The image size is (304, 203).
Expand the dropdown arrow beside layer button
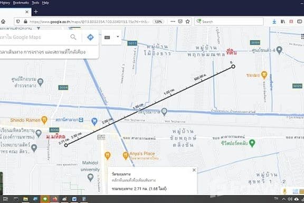click(x=118, y=36)
